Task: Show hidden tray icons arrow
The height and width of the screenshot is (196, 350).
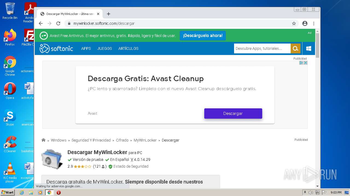Action: coord(305,192)
